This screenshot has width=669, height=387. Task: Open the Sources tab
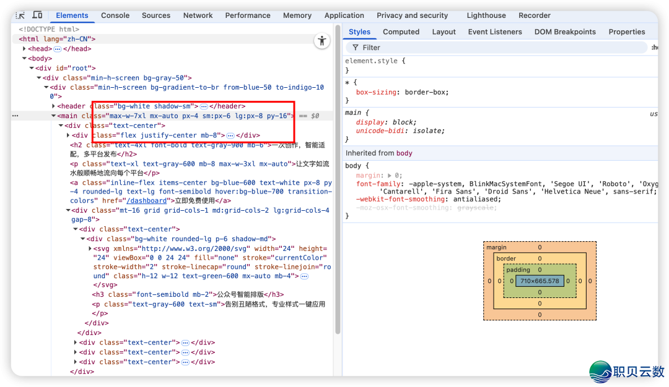tap(156, 15)
